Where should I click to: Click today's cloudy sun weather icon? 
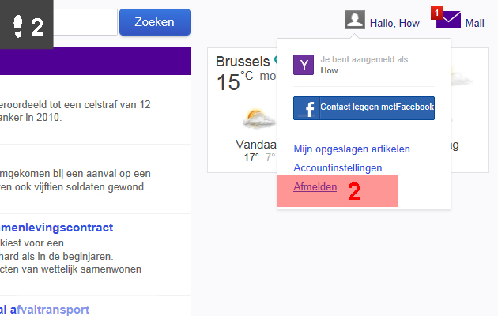tap(258, 118)
